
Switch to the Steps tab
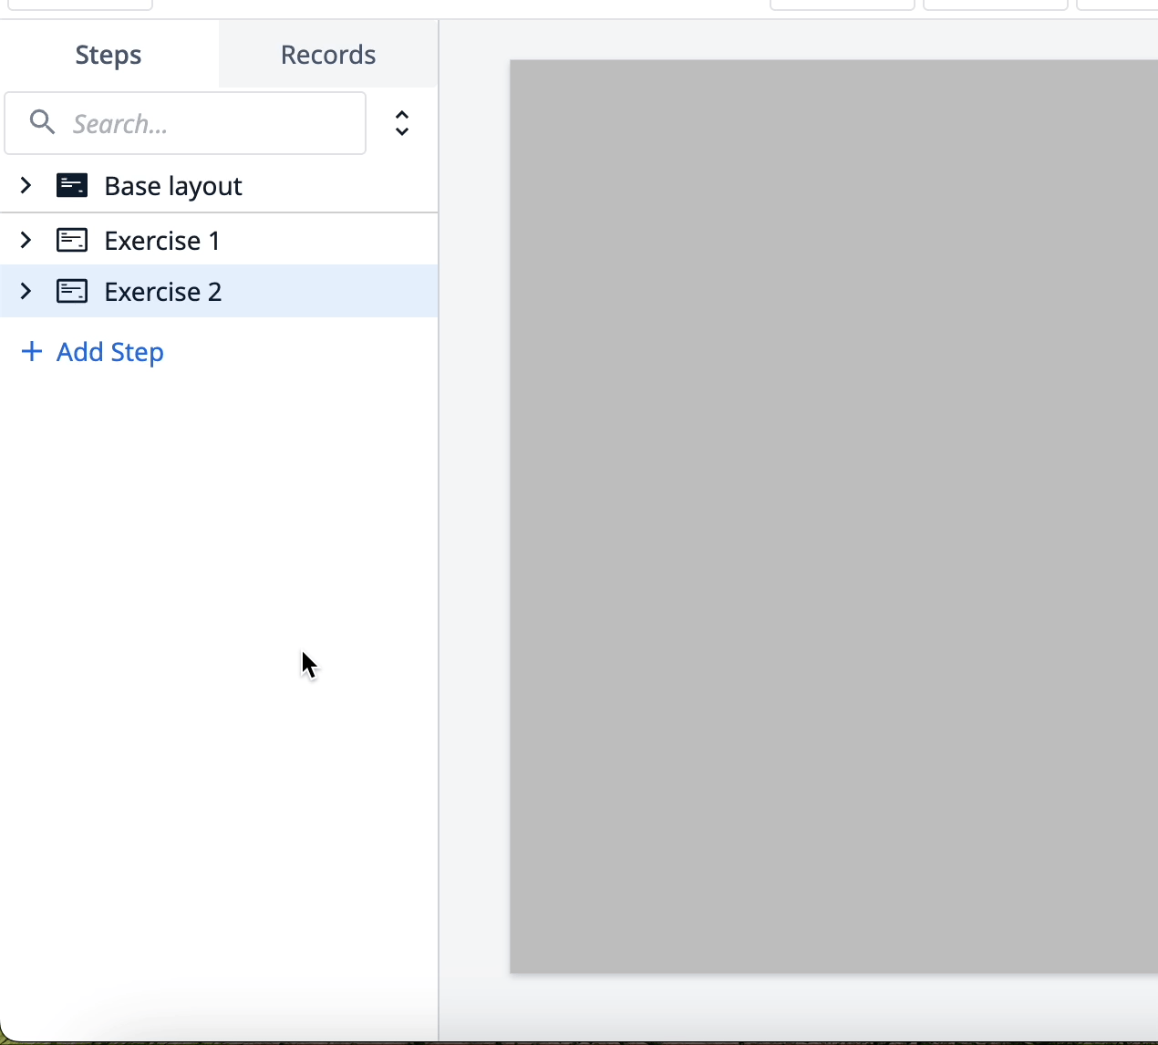(109, 55)
